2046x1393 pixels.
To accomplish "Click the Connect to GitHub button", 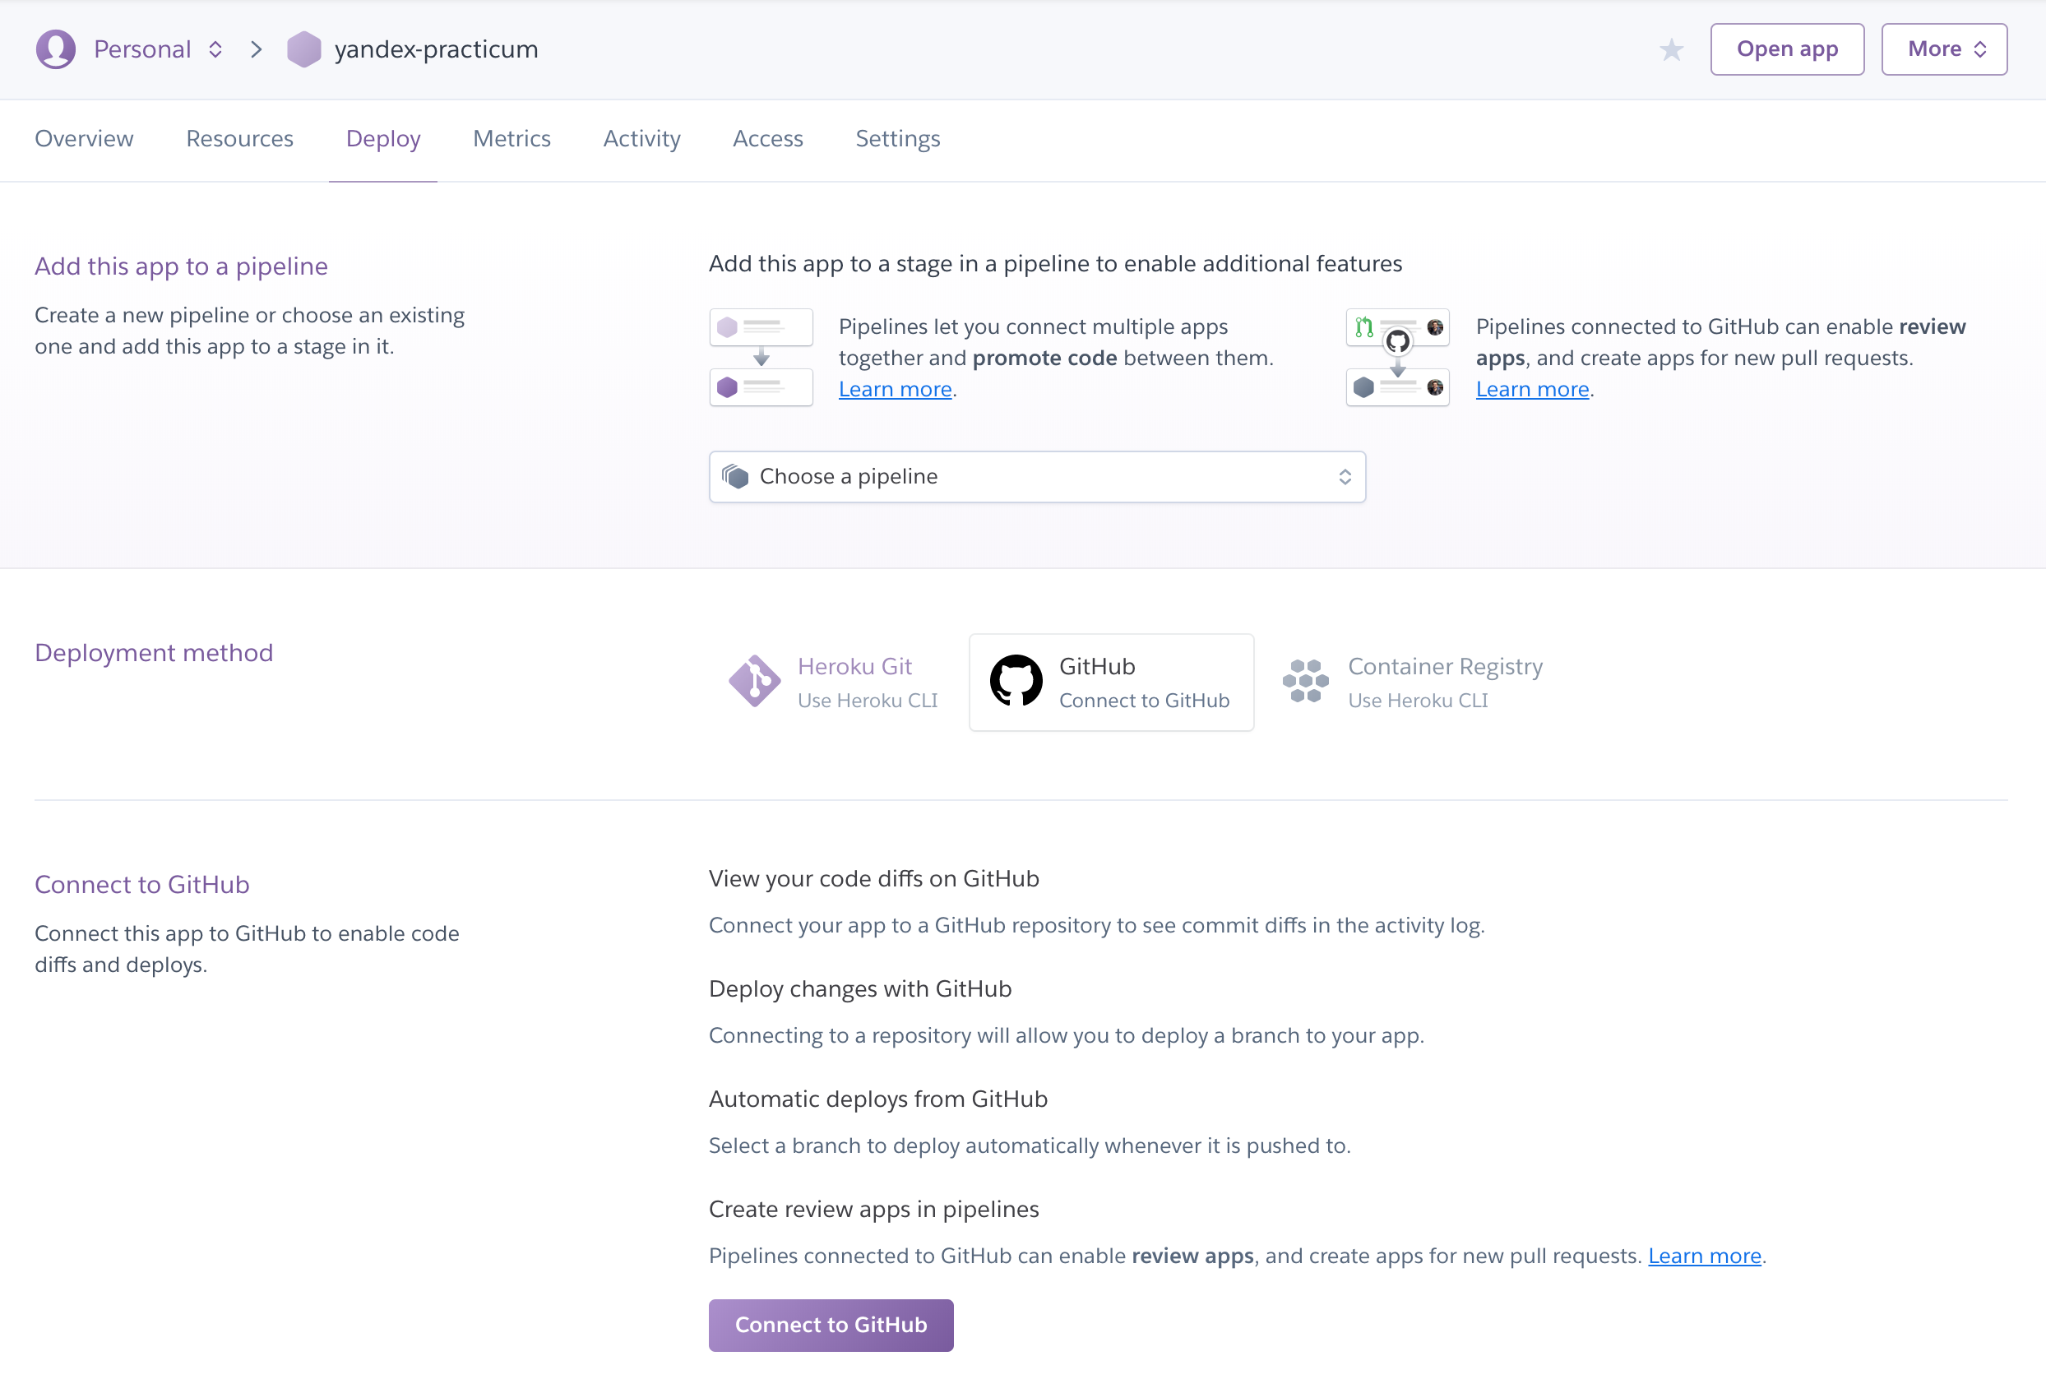I will pos(831,1326).
